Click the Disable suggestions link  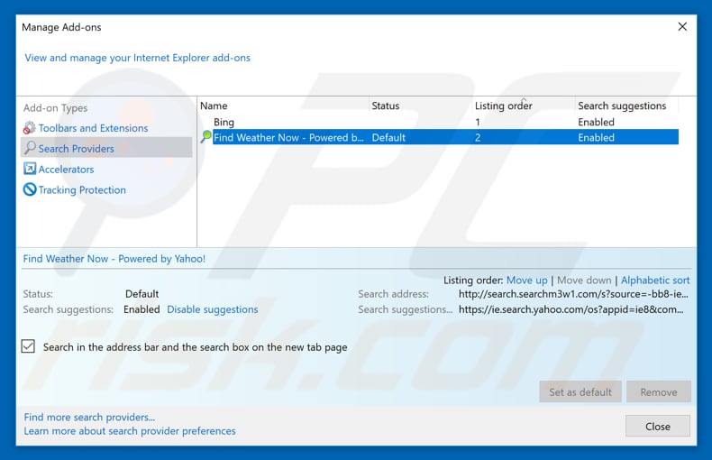point(213,309)
